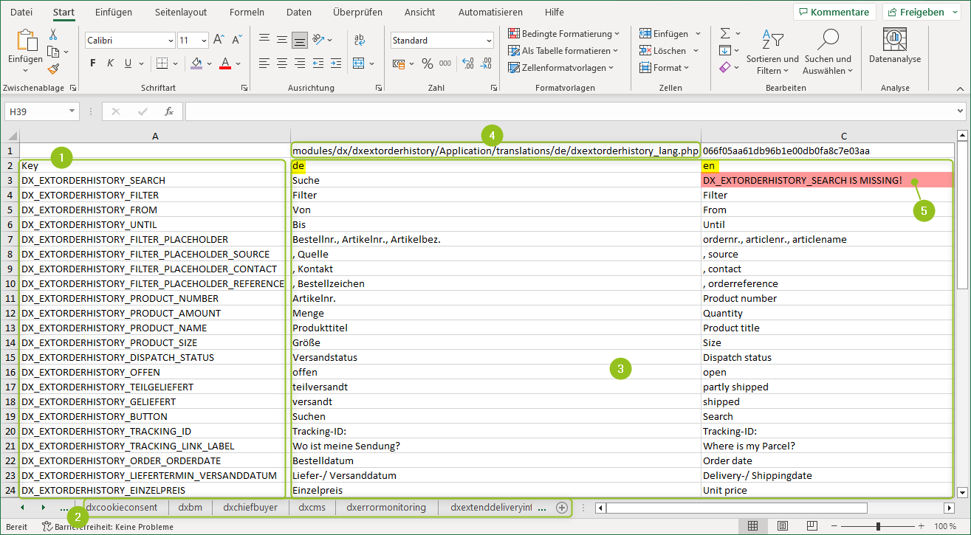
Task: Center text horizontally
Action: click(x=281, y=63)
